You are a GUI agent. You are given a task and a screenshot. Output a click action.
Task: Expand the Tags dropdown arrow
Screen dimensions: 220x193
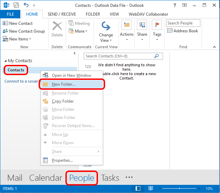click(x=157, y=40)
